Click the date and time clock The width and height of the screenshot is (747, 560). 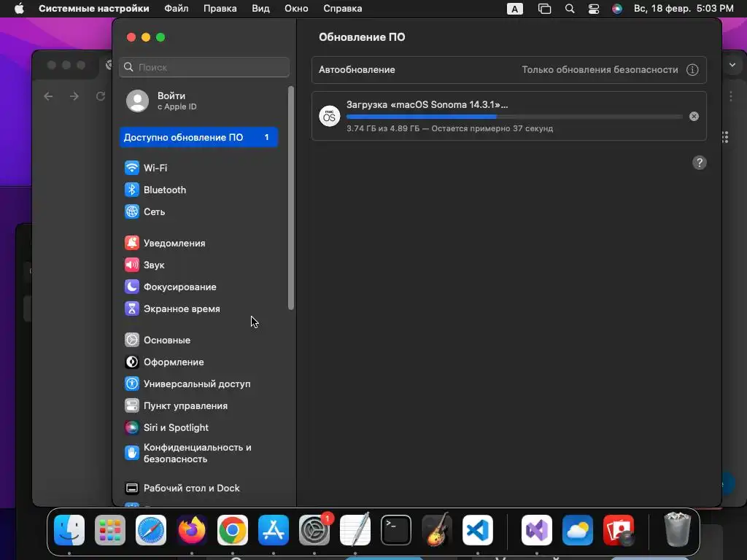tap(684, 9)
